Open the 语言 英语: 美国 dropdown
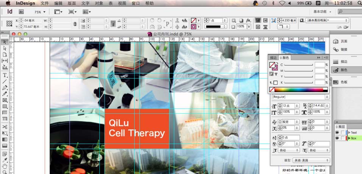362x174 pixels. point(311,160)
